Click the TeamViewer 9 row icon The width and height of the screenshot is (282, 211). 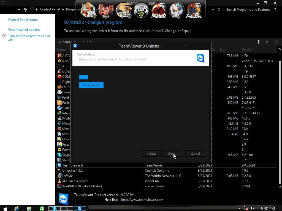[x=59, y=165]
